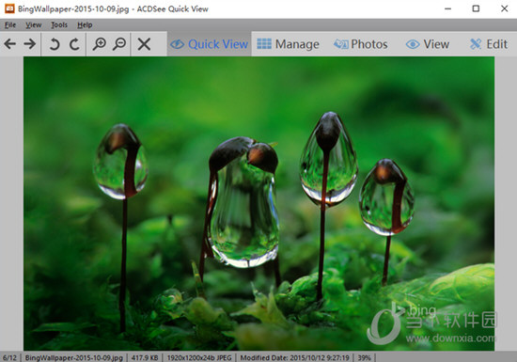Screen dimensions: 517x362
Task: Open the Tools menu
Action: point(59,25)
